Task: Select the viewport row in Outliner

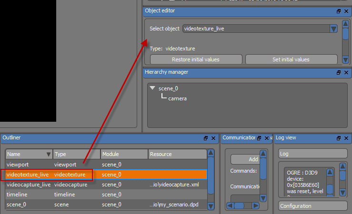Action: tap(106, 165)
